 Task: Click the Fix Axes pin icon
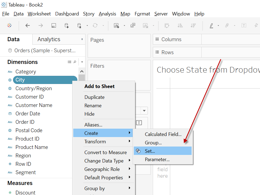(x=256, y=25)
